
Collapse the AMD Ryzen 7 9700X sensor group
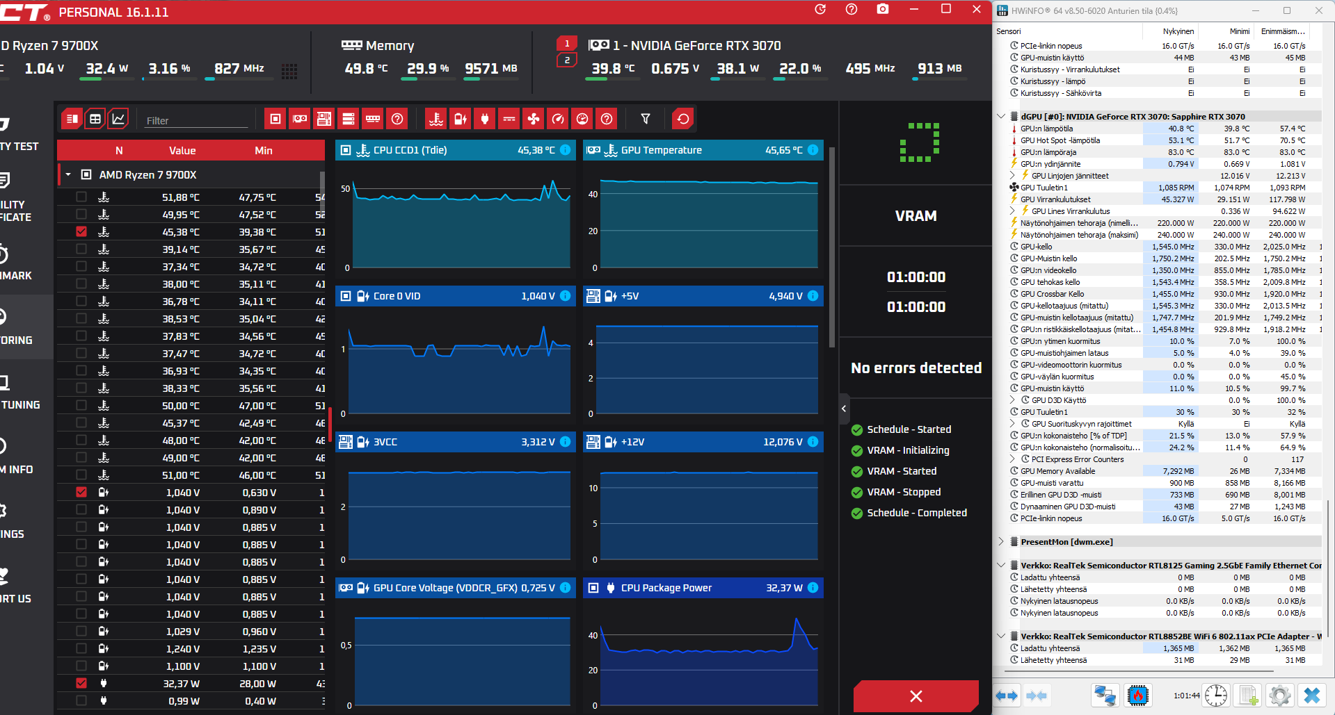click(68, 175)
